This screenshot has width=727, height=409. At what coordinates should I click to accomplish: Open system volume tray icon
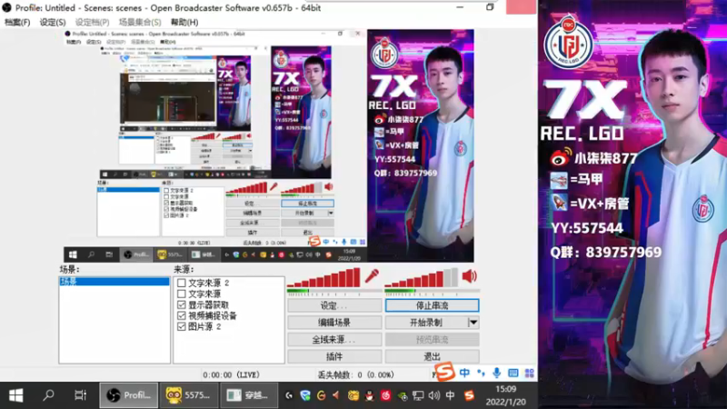coord(434,395)
